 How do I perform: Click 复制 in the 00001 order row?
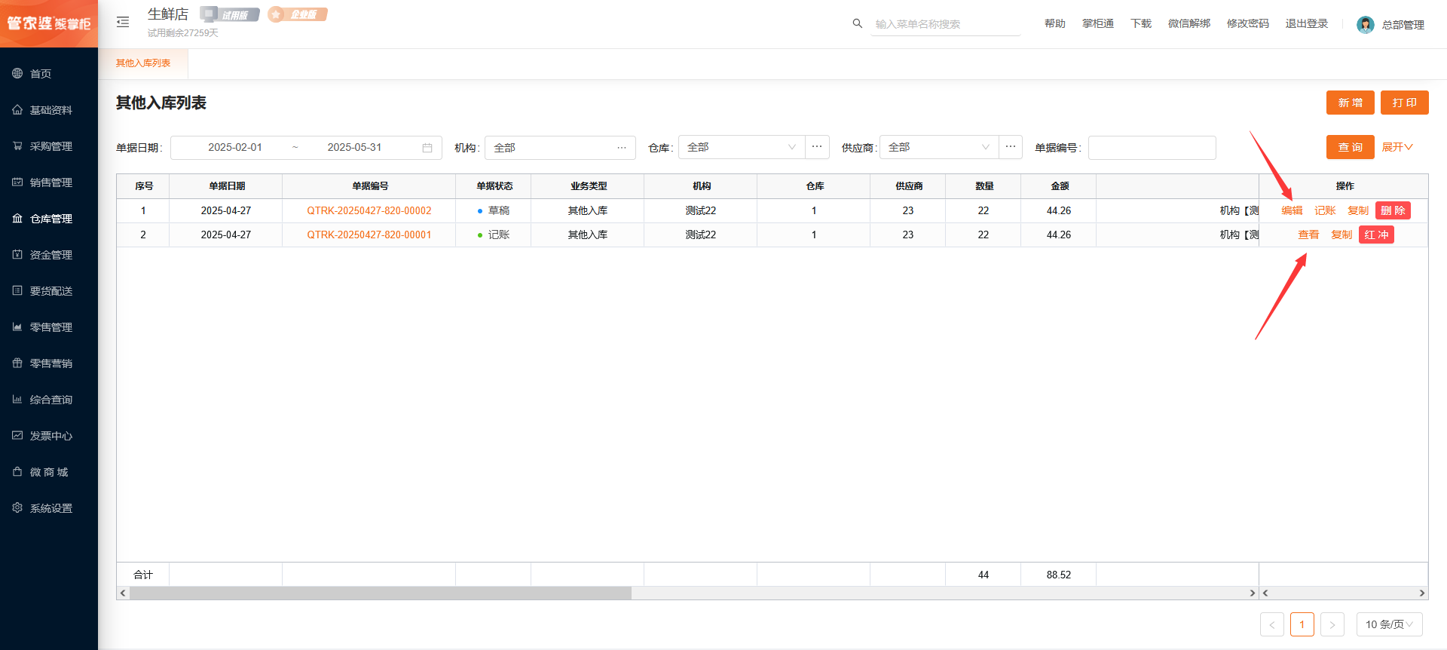click(x=1341, y=235)
